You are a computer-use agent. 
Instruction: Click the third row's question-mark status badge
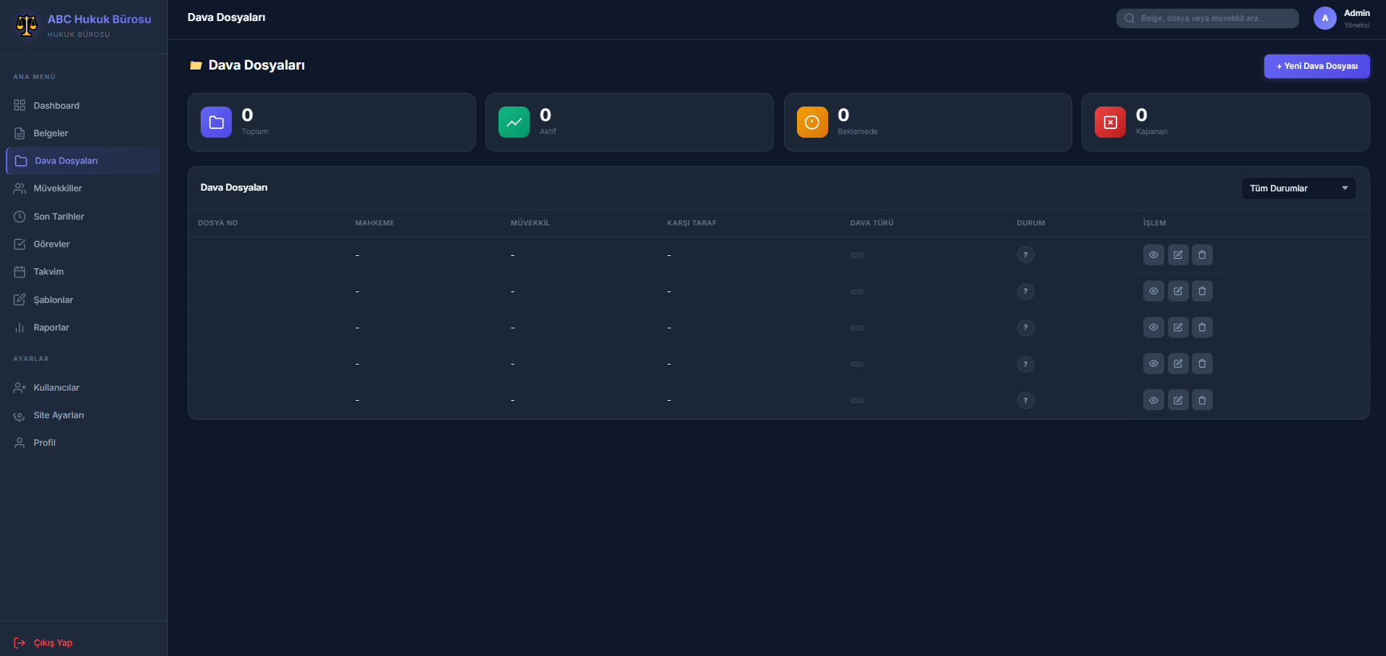[x=1025, y=328]
